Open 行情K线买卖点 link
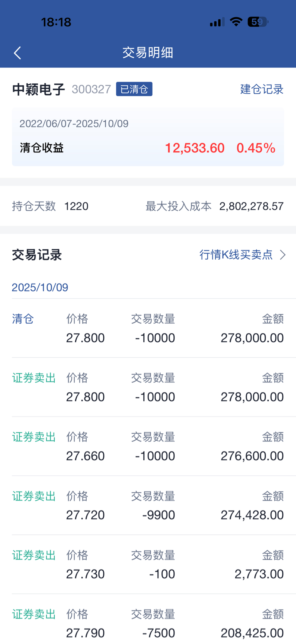The height and width of the screenshot is (644, 296). [236, 255]
